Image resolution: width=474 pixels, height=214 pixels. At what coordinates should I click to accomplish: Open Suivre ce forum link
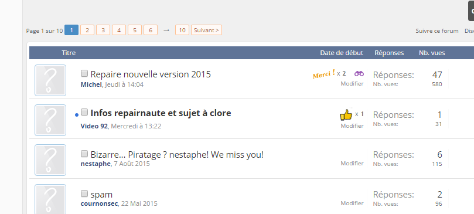point(437,31)
